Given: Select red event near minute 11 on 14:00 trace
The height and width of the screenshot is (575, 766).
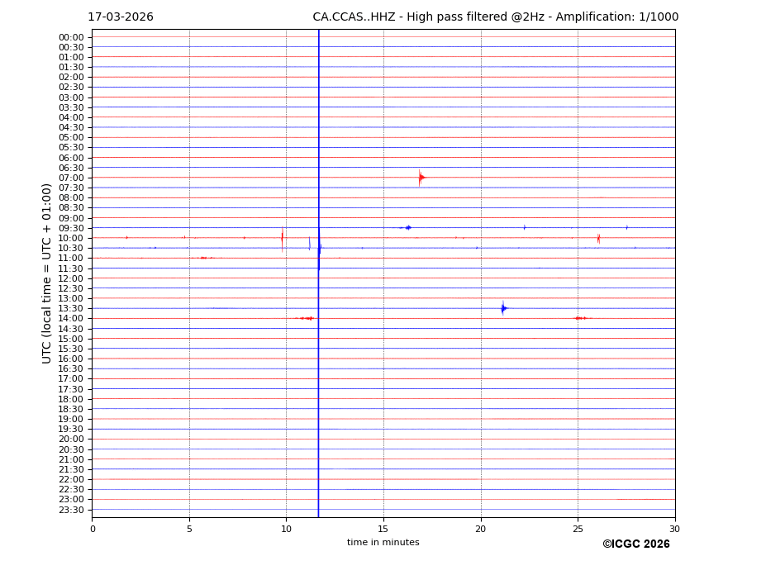Looking at the screenshot, I should coord(306,318).
